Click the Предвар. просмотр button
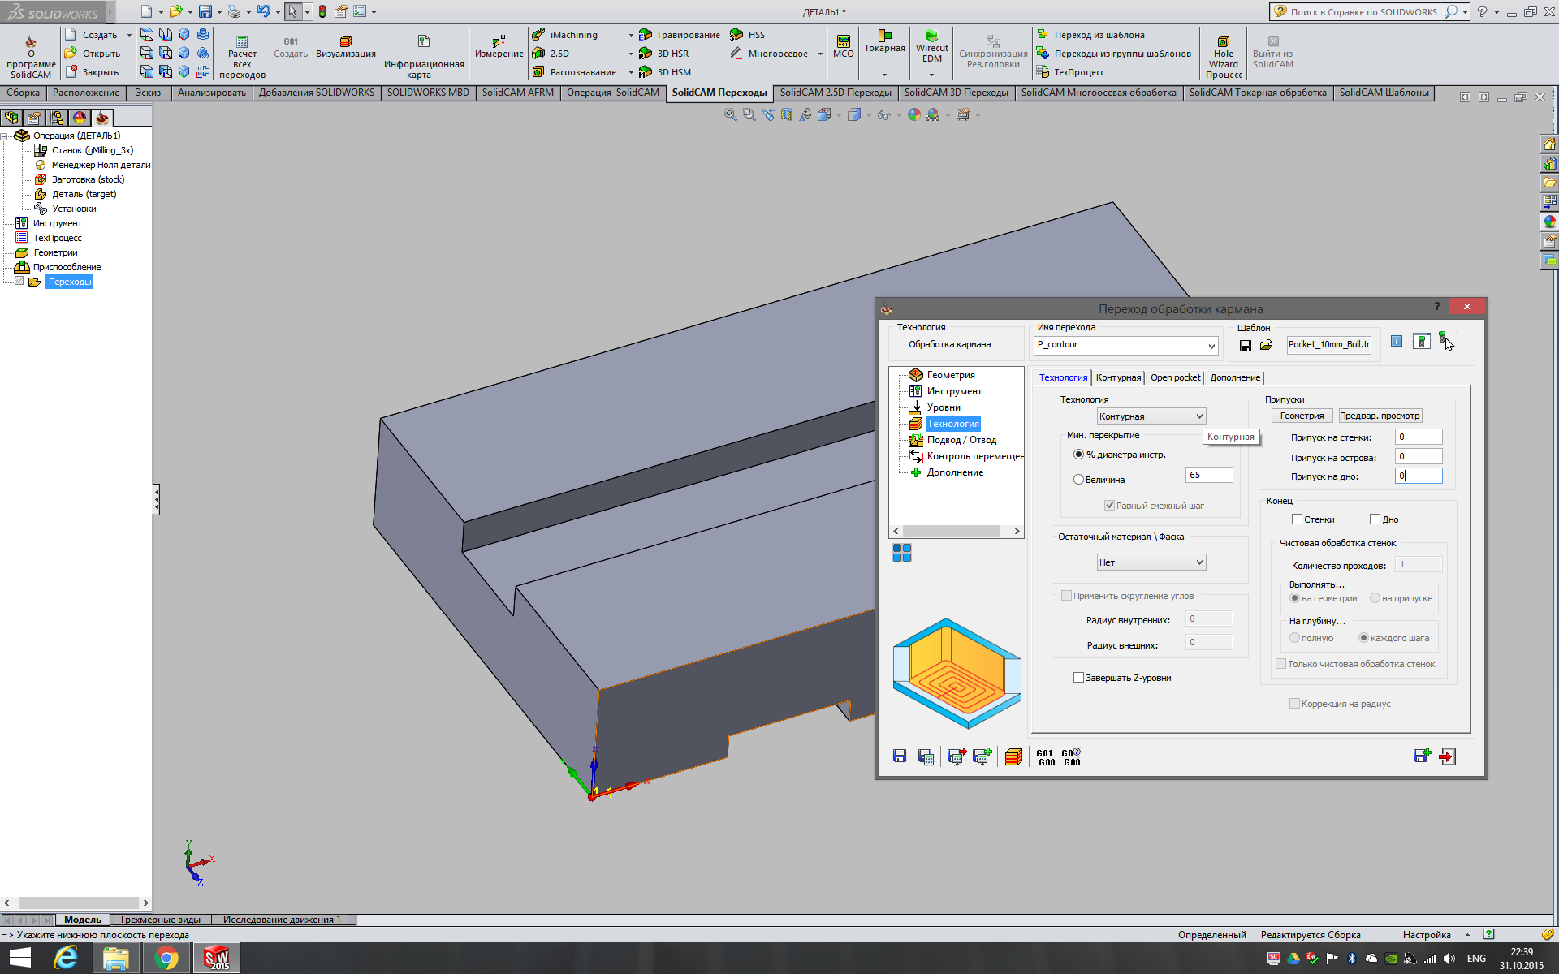Viewport: 1559px width, 974px height. pos(1380,416)
